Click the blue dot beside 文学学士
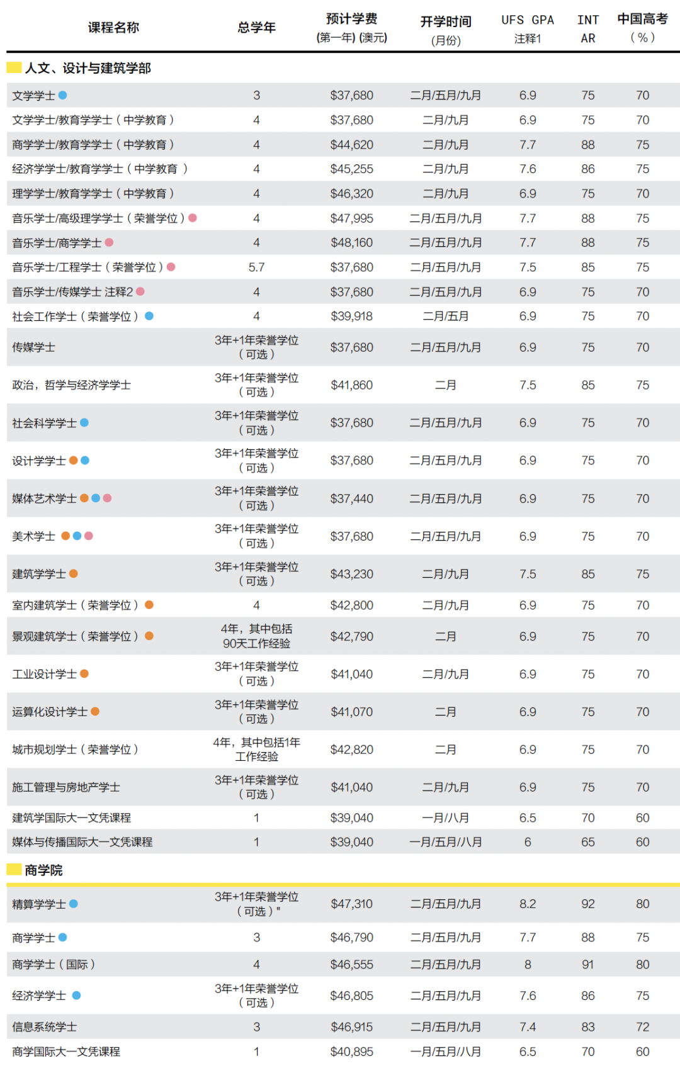This screenshot has height=1073, width=680. 63,96
